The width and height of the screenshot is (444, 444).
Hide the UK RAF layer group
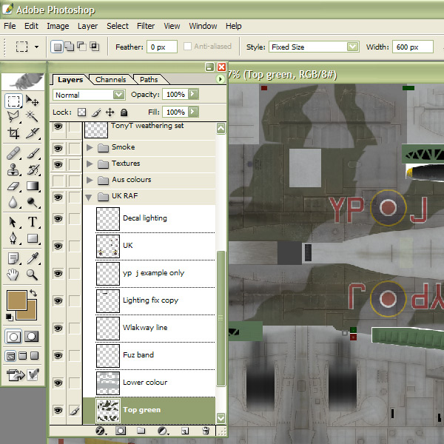[x=58, y=198]
